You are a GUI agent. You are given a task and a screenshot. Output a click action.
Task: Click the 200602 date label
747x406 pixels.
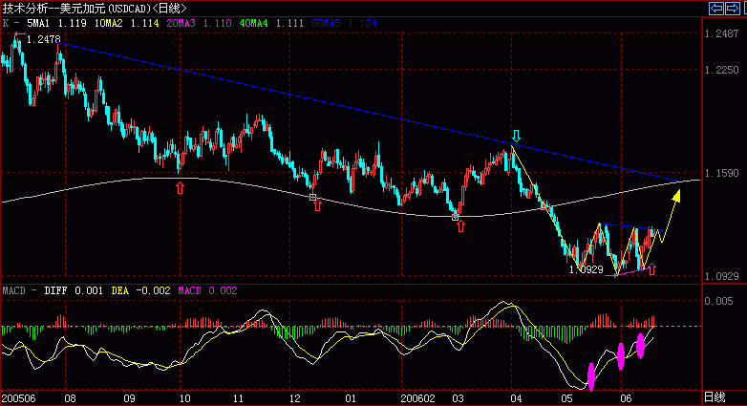pos(417,398)
